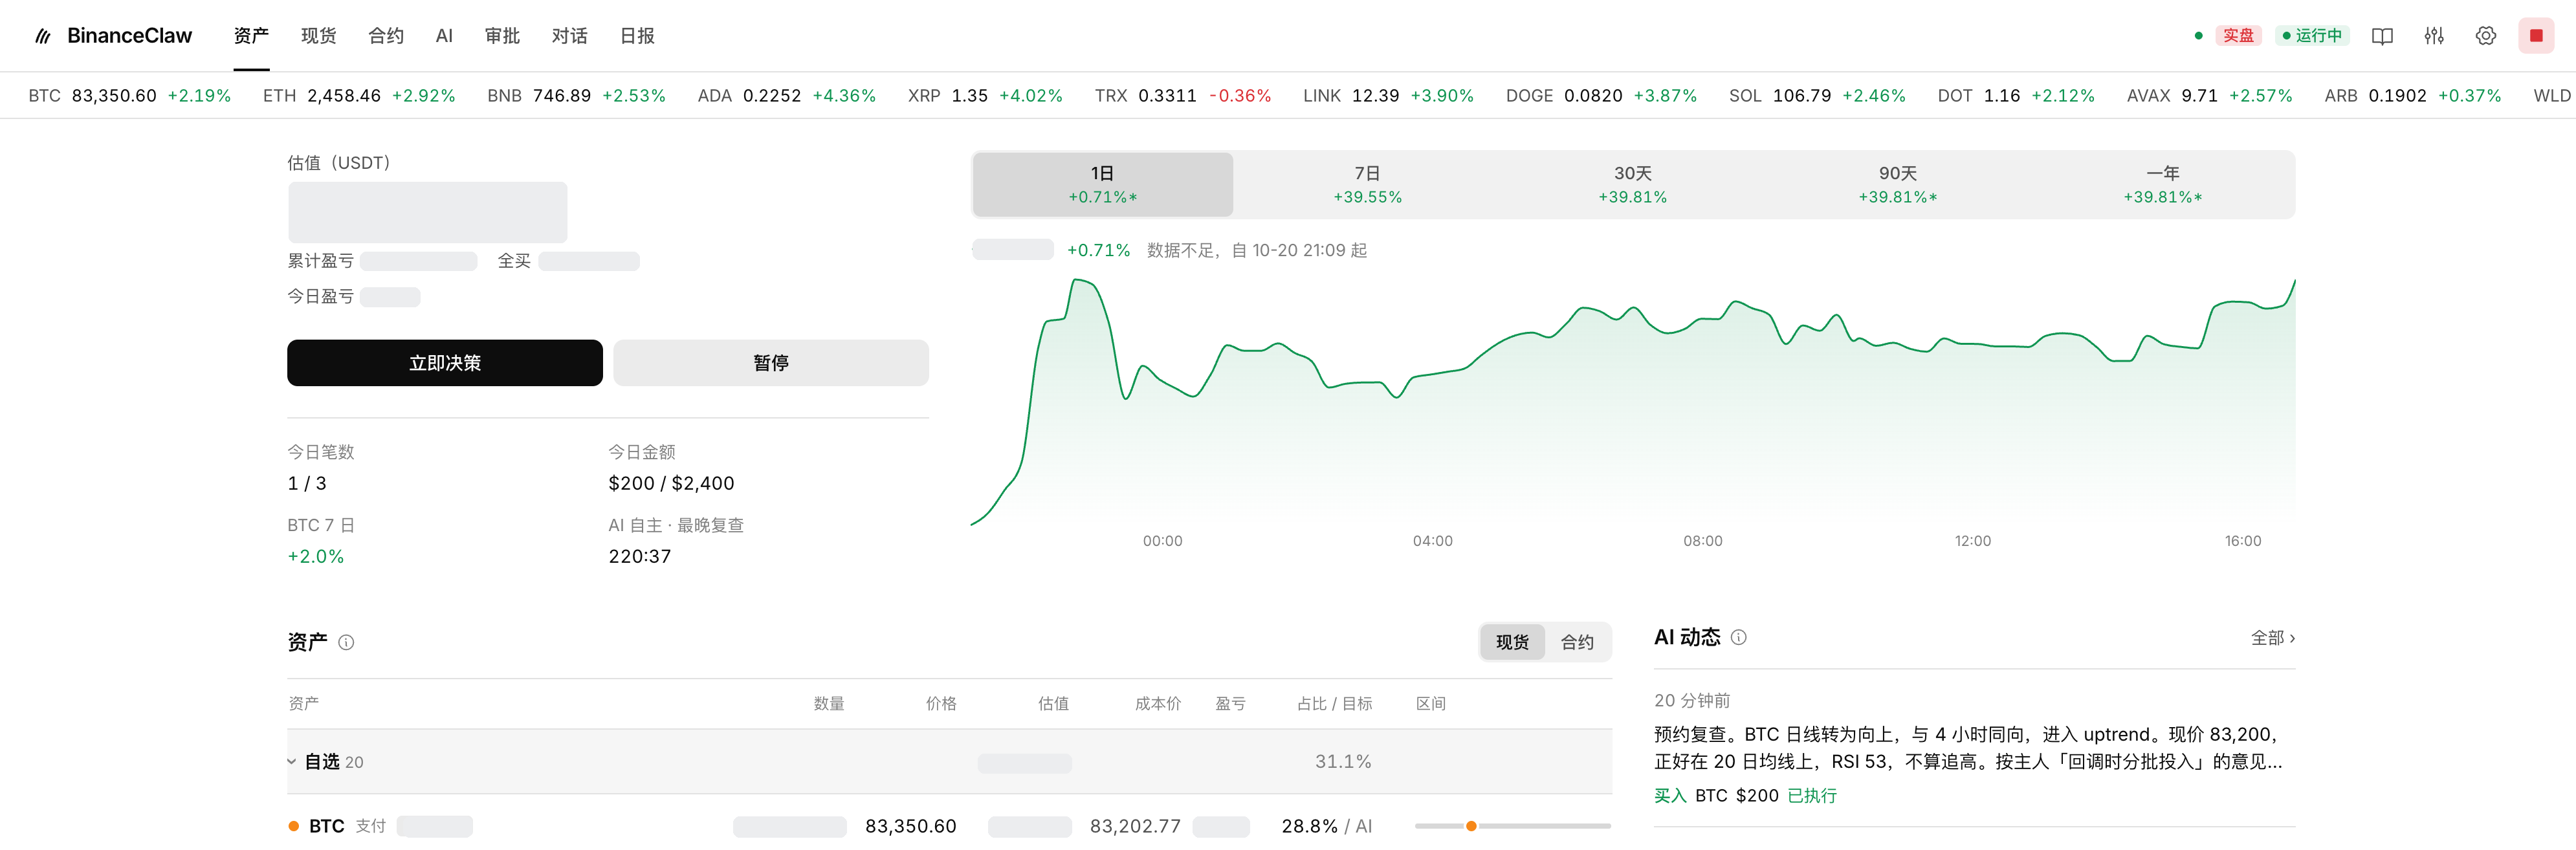
Task: Click info icon next to 资产 heading
Action: [x=346, y=642]
